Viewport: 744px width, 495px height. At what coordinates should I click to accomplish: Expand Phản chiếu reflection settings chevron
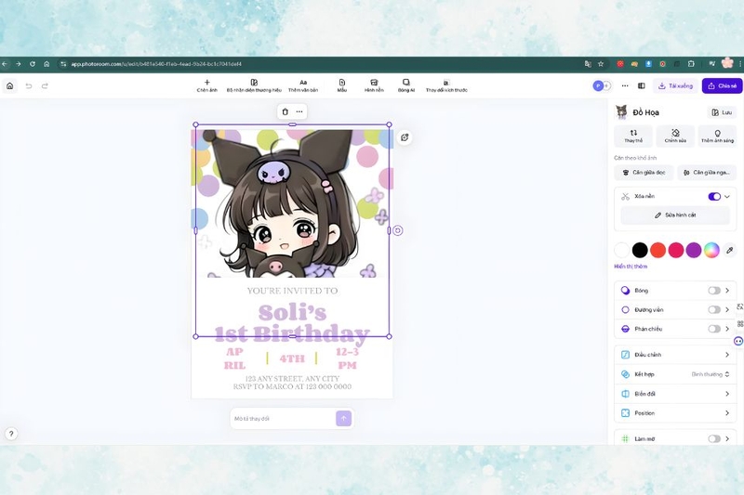[727, 329]
